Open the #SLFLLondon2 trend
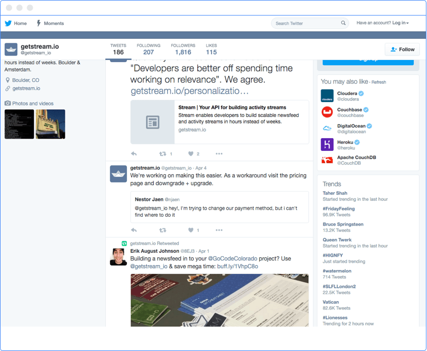The height and width of the screenshot is (351, 427). (x=339, y=286)
